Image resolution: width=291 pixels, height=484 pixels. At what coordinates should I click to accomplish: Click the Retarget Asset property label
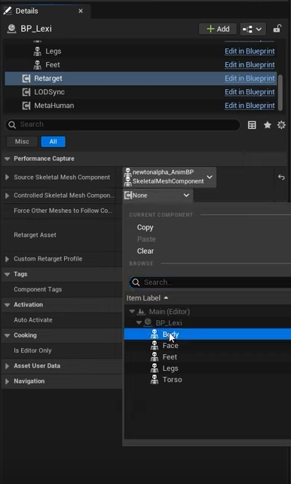pos(35,235)
